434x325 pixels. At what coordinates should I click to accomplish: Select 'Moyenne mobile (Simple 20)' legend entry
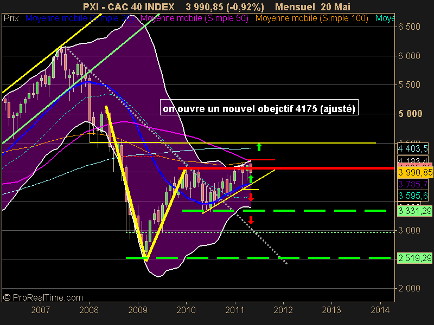tap(79, 18)
